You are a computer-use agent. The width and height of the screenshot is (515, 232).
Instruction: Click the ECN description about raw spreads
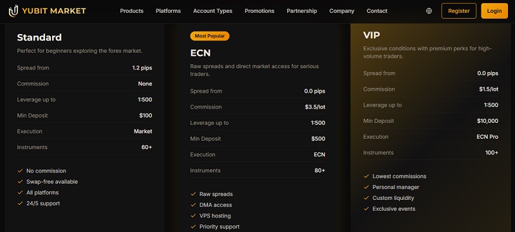point(254,70)
